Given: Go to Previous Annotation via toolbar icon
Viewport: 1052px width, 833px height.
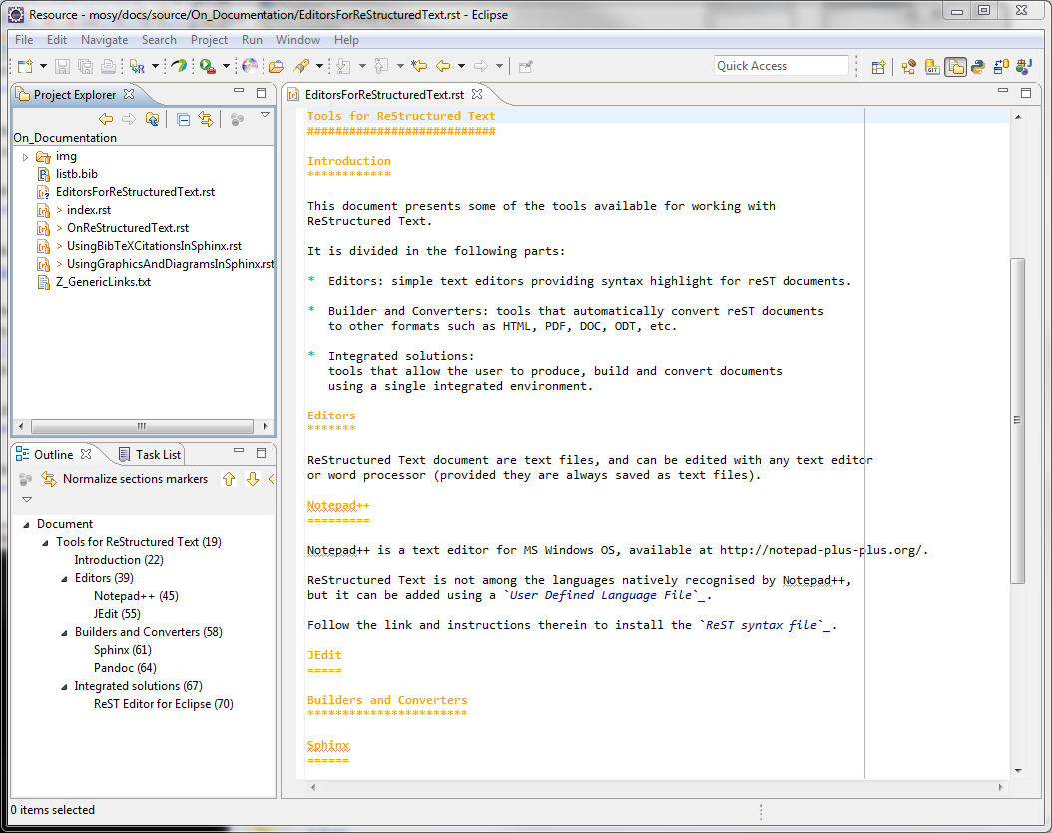Looking at the screenshot, I should (x=381, y=66).
